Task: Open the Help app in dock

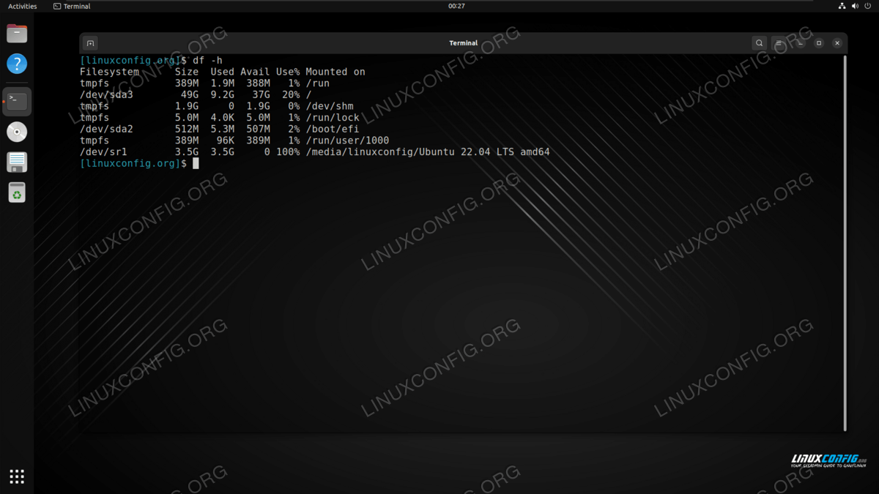Action: [17, 64]
